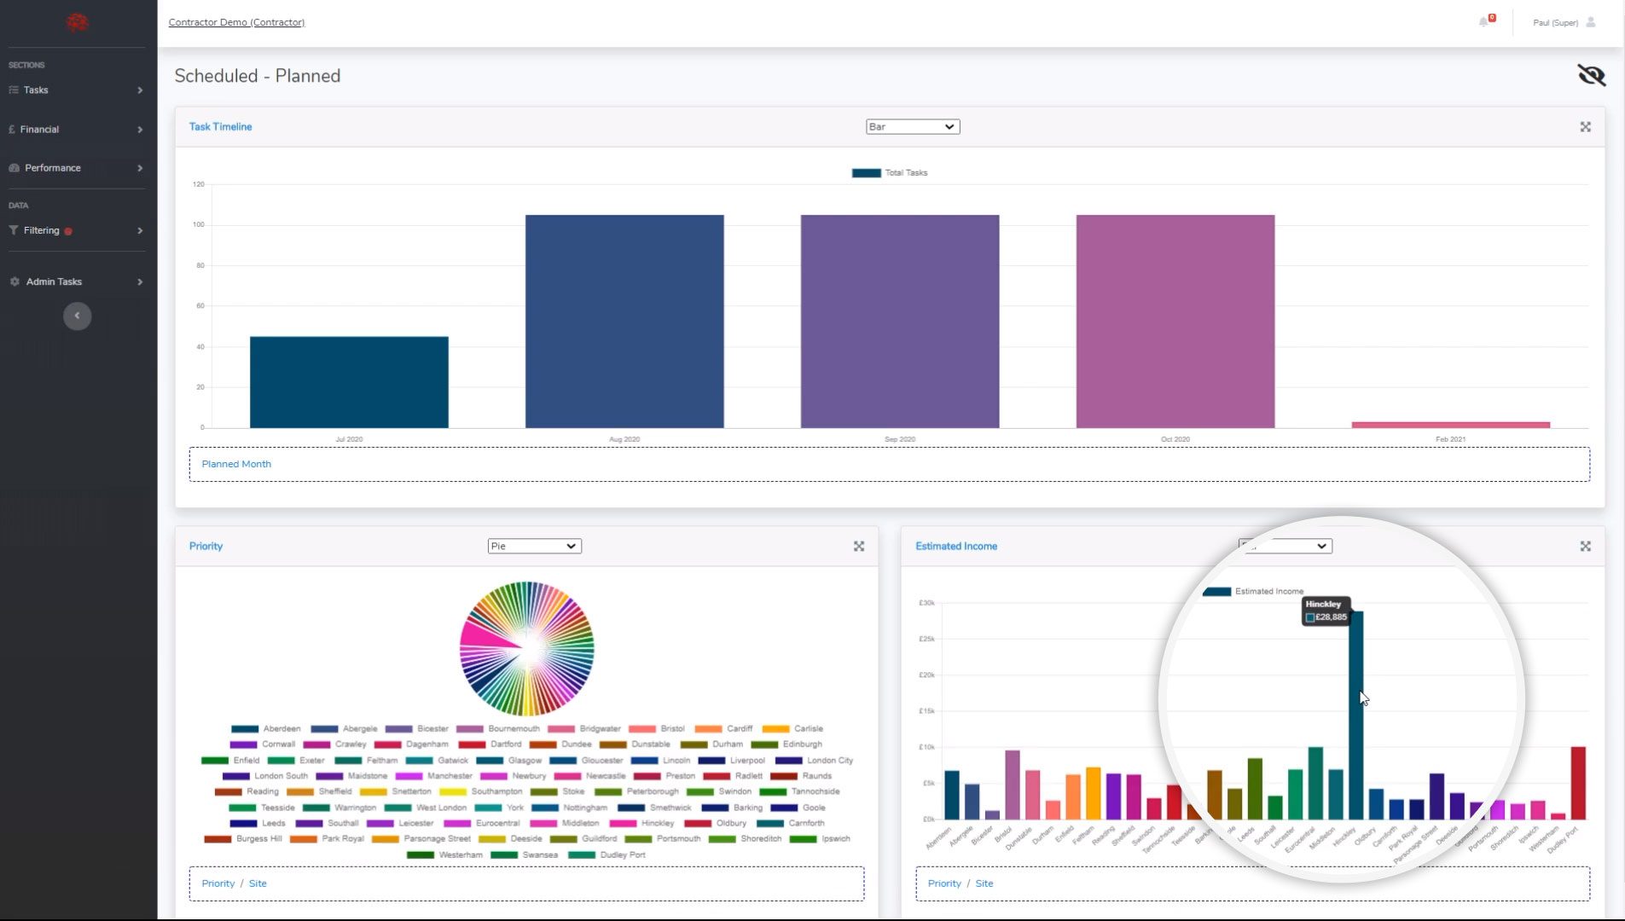Click the Planned Month grouping link

236,464
